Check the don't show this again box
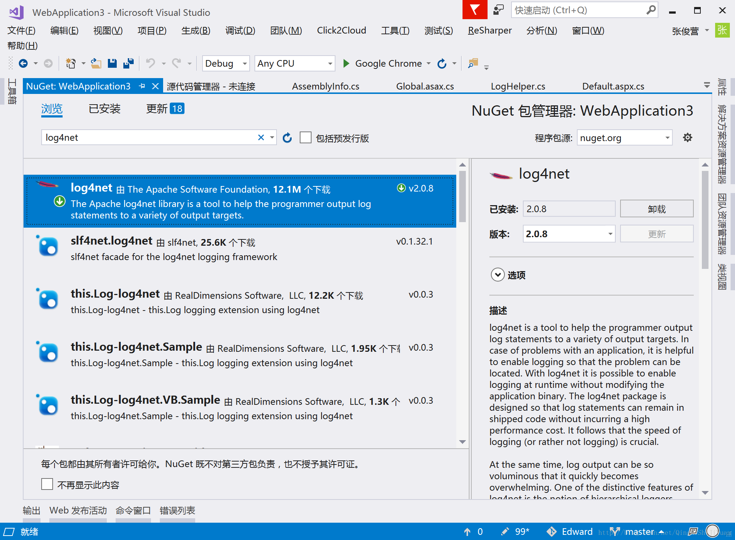Viewport: 735px width, 540px height. (x=47, y=484)
